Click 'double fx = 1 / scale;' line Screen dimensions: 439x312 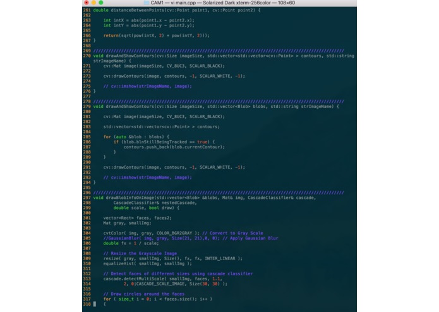point(131,243)
